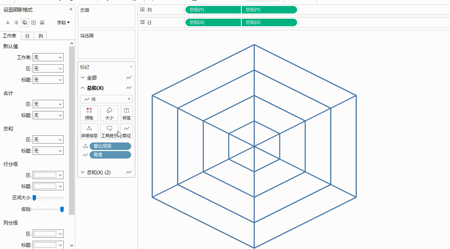Open 行分级 区 color dropdown
Image resolution: width=450 pixels, height=249 pixels.
point(48,175)
